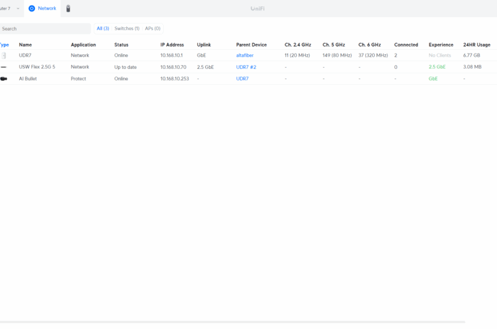Click the 149 (80 MHz) channel value
Viewport: 497px width, 329px height.
tap(337, 55)
